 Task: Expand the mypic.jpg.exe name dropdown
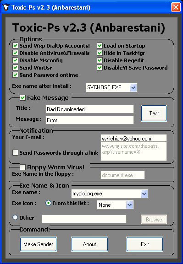(x=144, y=194)
